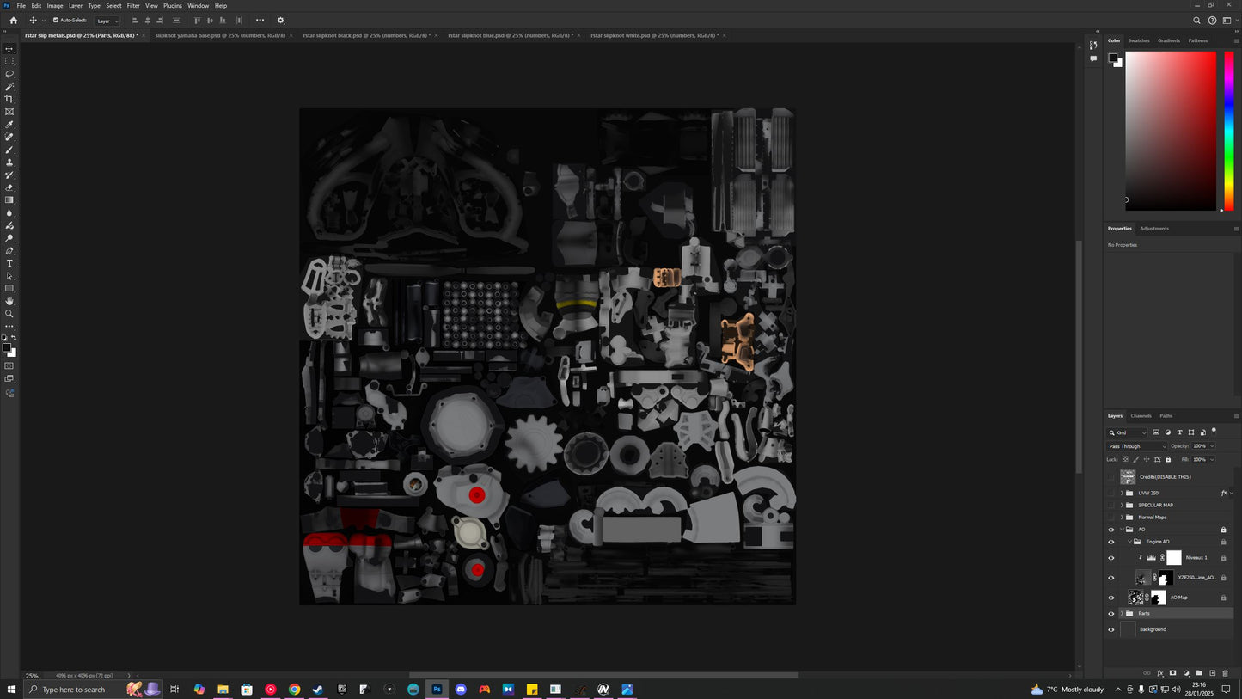Open the Photoshop app from the taskbar
Screen dimensions: 1242x699
(437, 689)
